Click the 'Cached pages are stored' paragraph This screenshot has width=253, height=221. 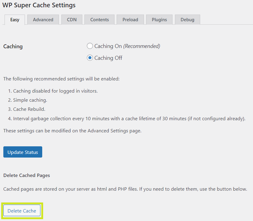click(125, 189)
